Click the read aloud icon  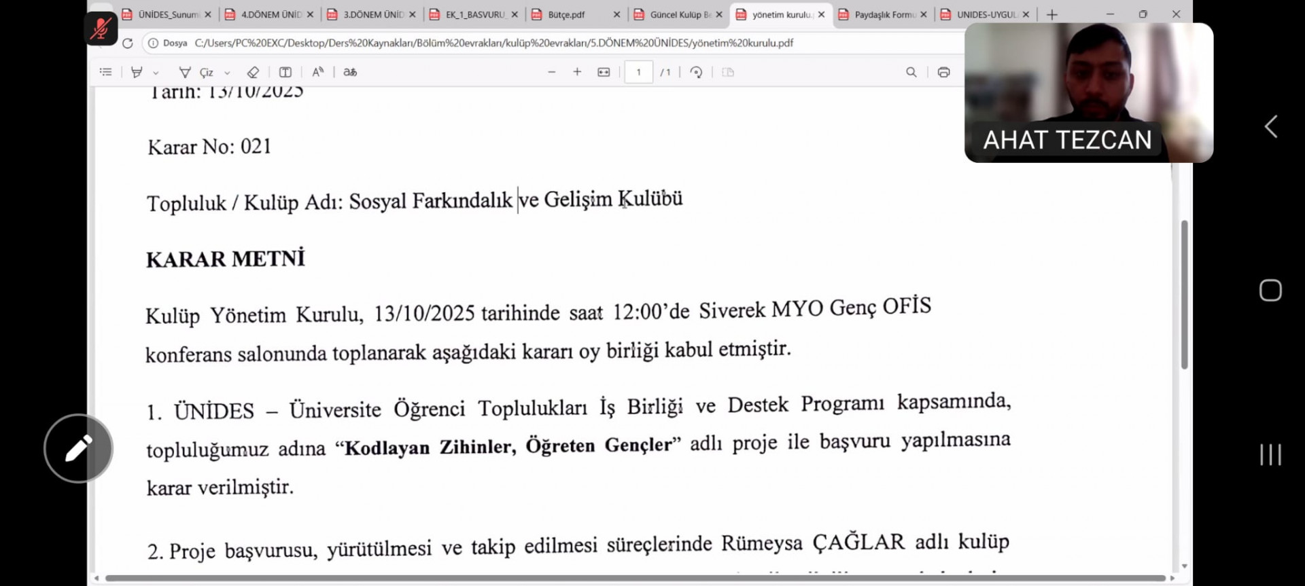pos(317,72)
